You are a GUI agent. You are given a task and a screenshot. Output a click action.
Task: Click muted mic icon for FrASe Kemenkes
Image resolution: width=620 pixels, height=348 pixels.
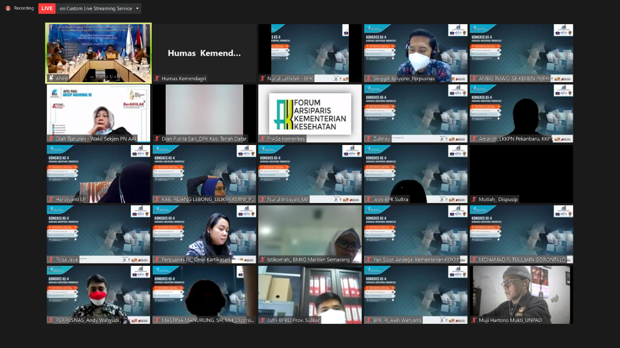pos(263,139)
